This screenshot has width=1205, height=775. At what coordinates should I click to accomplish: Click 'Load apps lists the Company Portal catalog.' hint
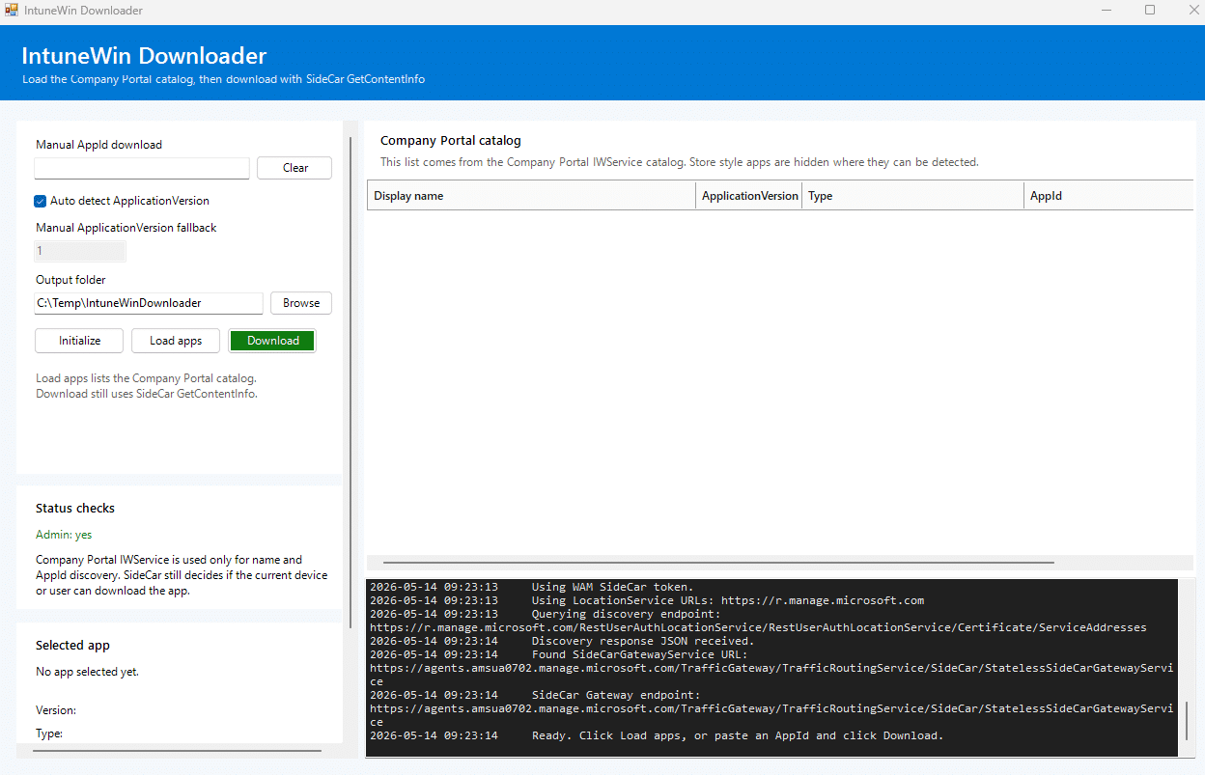pyautogui.click(x=146, y=378)
